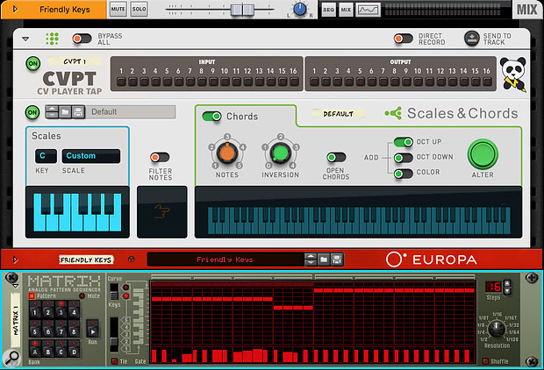
Task: Click CVPT output indicator 9
Action: point(406,82)
